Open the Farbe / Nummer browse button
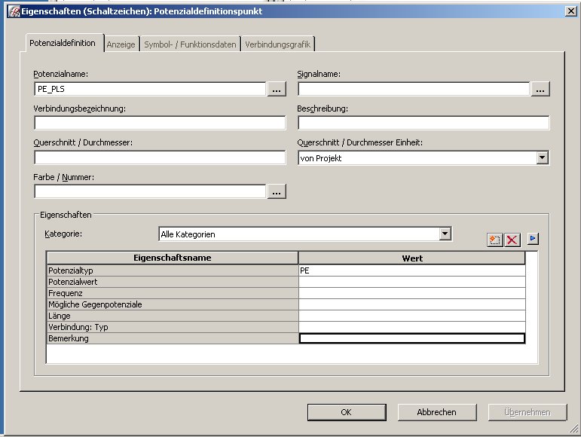 pyautogui.click(x=277, y=192)
